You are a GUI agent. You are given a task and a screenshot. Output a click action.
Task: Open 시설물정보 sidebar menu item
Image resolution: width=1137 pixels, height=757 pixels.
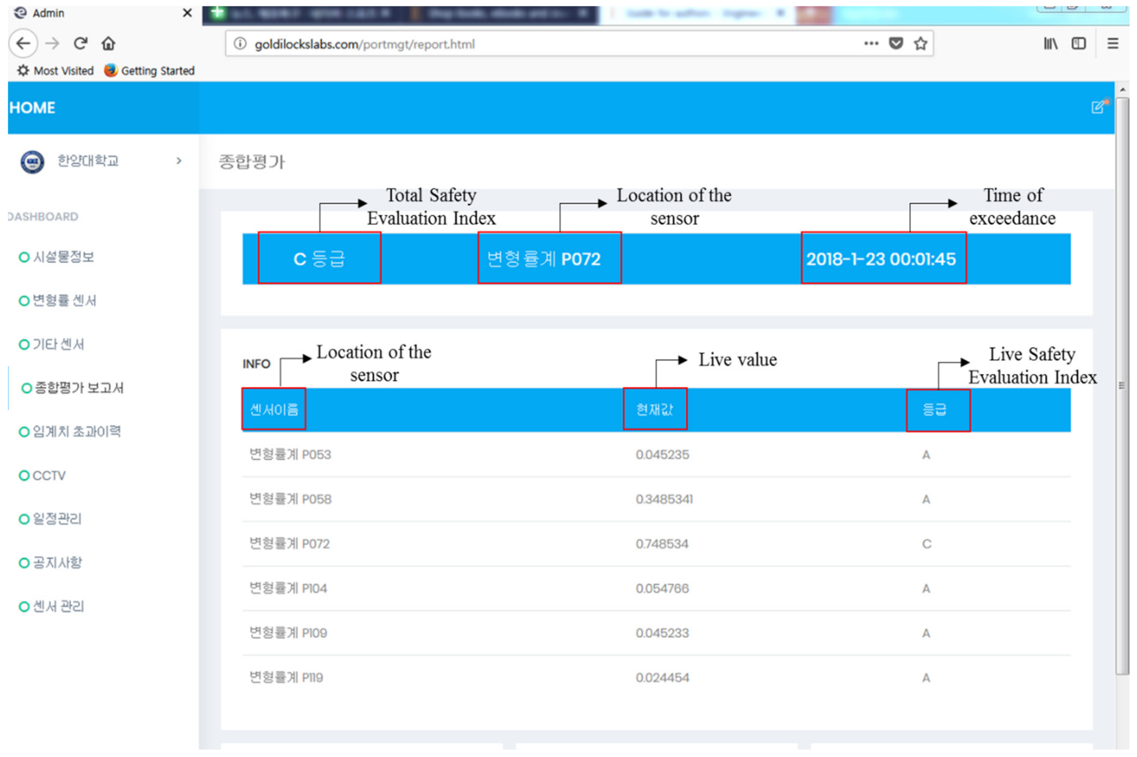63,257
